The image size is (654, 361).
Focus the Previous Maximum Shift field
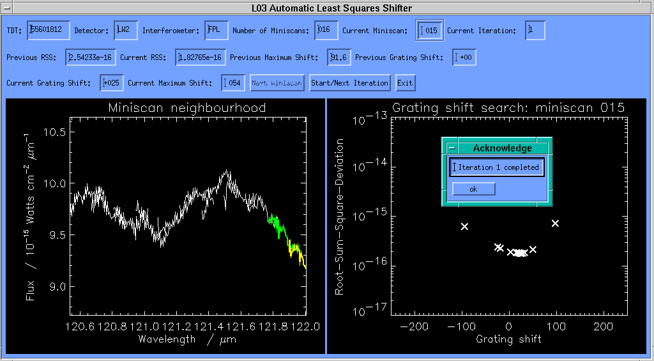coord(339,58)
